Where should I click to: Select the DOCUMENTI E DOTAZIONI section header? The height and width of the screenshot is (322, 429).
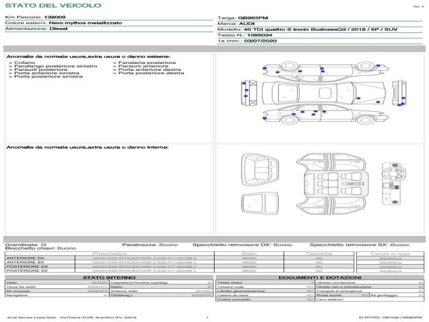[320, 277]
